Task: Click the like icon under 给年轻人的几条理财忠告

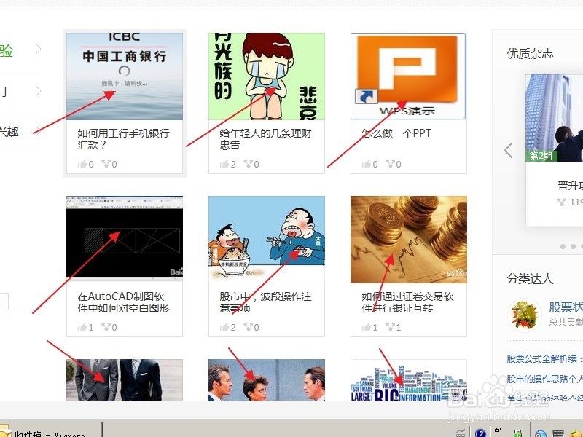Action: [226, 164]
